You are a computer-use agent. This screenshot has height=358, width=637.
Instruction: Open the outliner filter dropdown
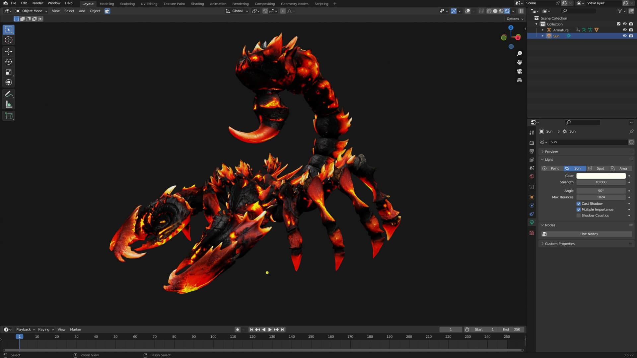[621, 11]
